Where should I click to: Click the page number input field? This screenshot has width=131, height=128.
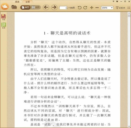click(x=63, y=8)
